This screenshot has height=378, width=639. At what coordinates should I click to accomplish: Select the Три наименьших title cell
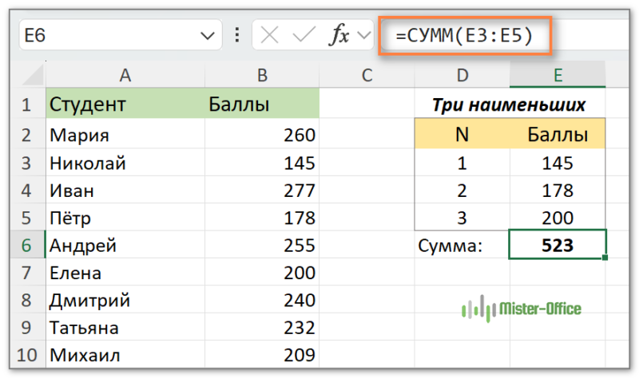tap(510, 104)
